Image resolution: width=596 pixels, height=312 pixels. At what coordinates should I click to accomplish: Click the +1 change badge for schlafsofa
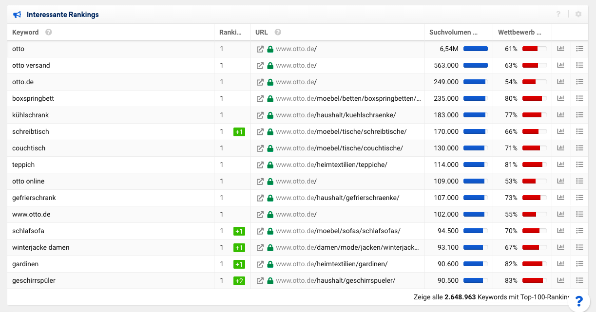tap(239, 231)
